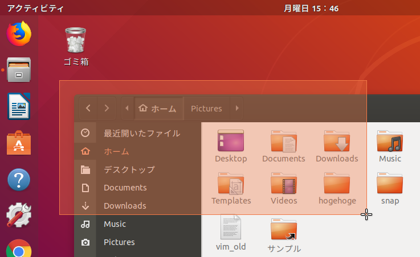420x257 pixels.
Task: Launch Google Chrome from the dock
Action: click(x=19, y=248)
